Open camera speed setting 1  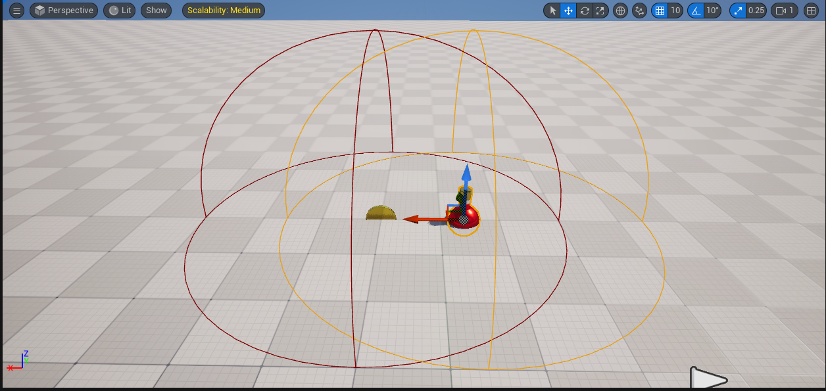[x=785, y=11]
